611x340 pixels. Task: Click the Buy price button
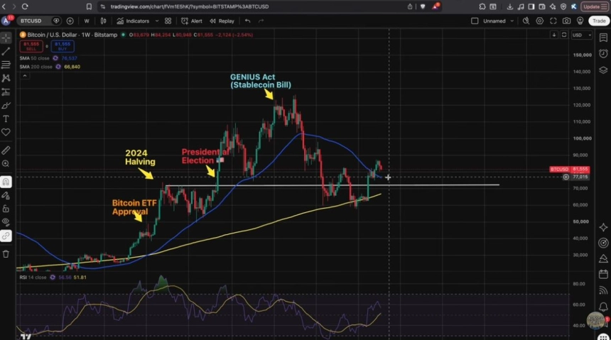[63, 46]
